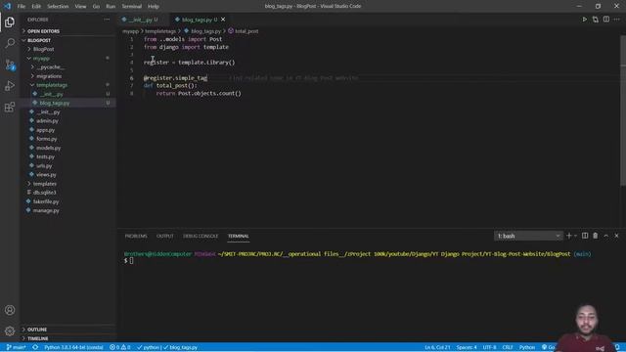The image size is (626, 352).
Task: Open the Help menu
Action: point(154,7)
